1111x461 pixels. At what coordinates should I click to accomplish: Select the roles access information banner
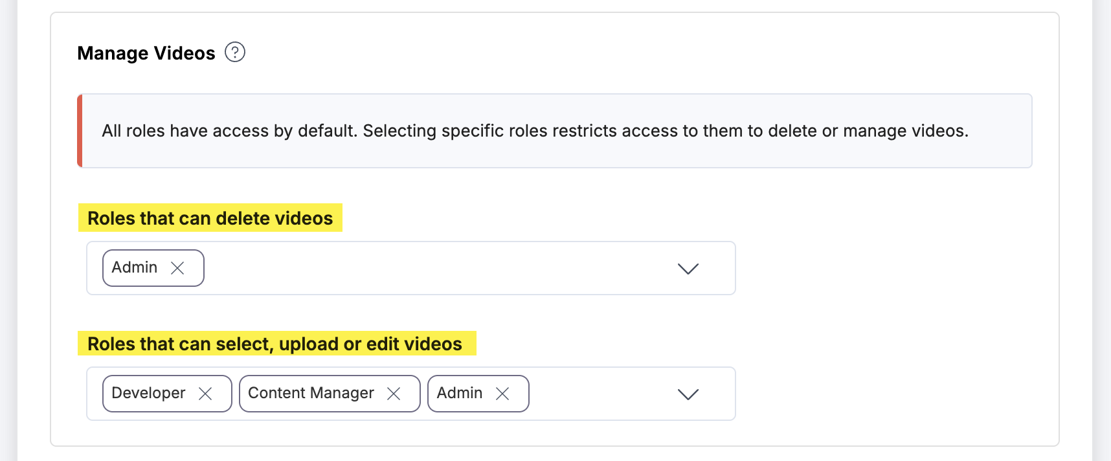(x=555, y=130)
